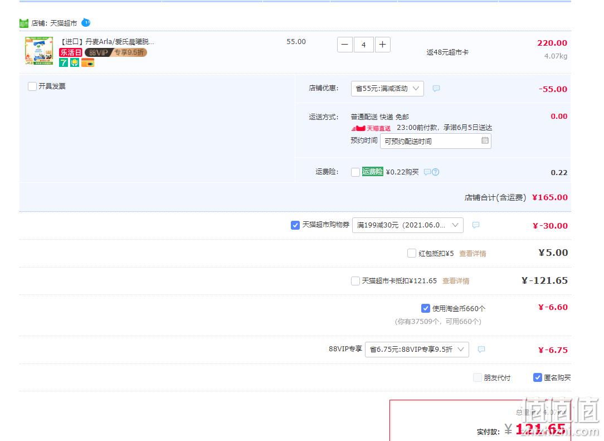Check the 朋友代付 checkbox
604x441 pixels.
[x=478, y=377]
